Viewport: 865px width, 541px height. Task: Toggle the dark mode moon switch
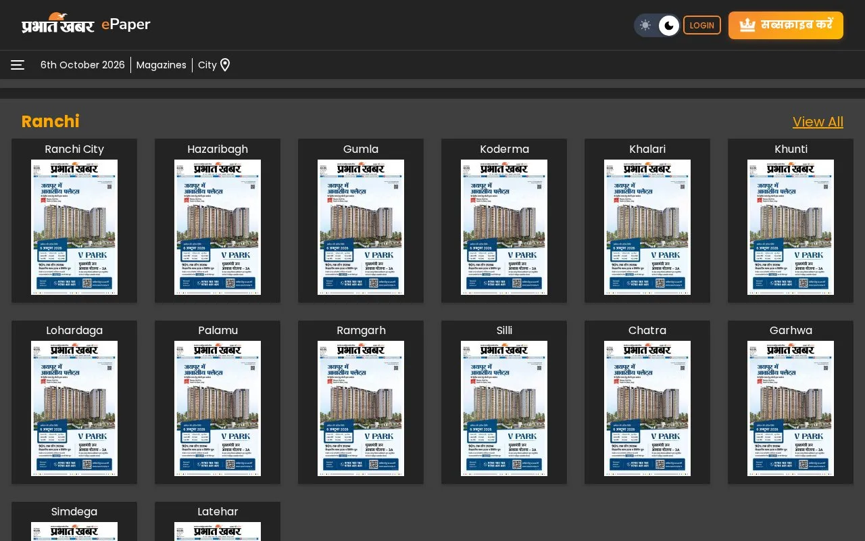tap(668, 26)
